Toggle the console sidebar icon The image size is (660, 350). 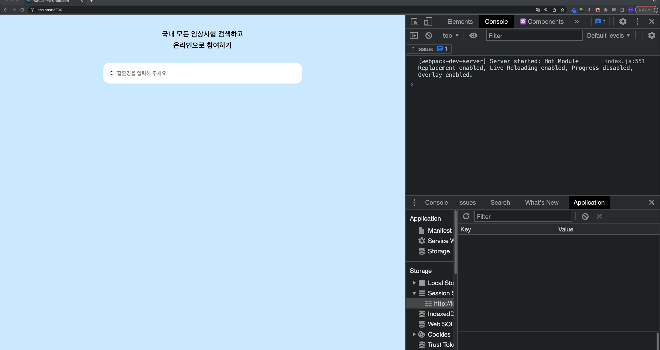coord(414,36)
